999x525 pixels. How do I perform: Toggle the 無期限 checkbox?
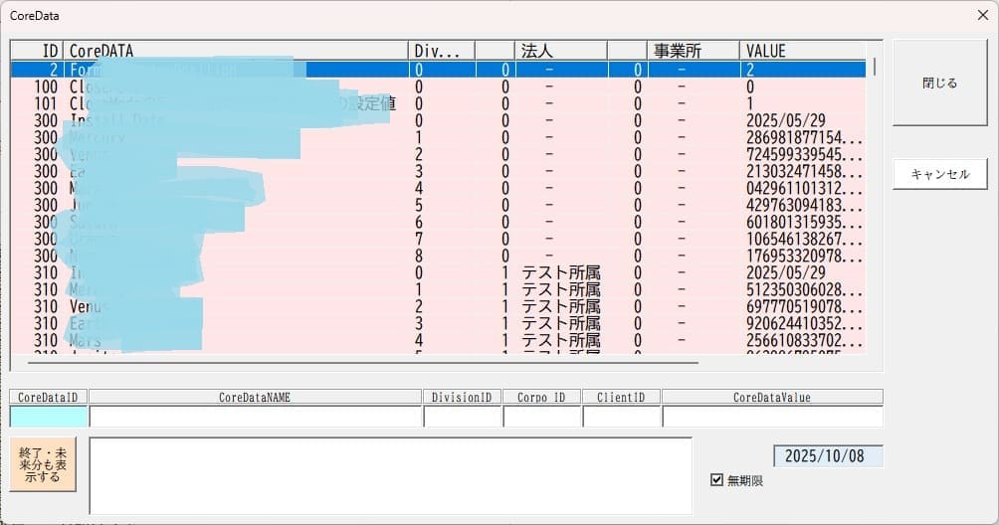pos(716,480)
